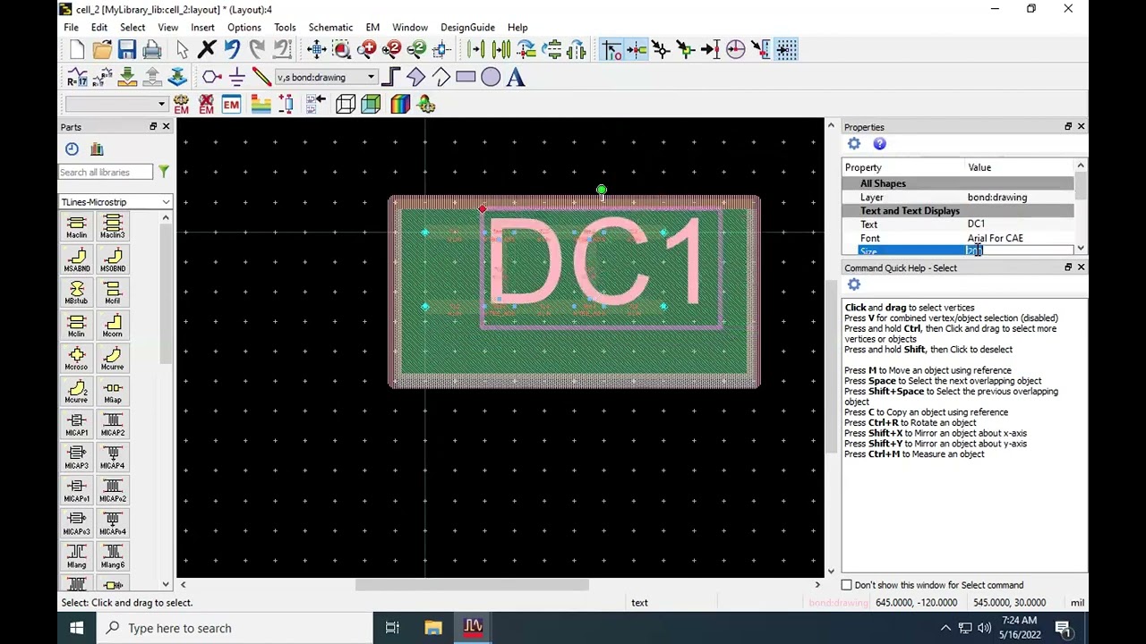The width and height of the screenshot is (1146, 644).
Task: Select the Insert Text 'A' tool
Action: (516, 77)
